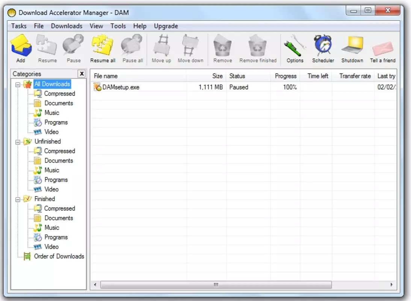This screenshot has height=301, width=411.
Task: Sort by the File name column header
Action: 138,76
